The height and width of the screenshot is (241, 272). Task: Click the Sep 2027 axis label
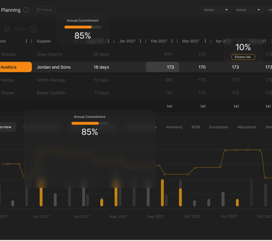[156, 216]
